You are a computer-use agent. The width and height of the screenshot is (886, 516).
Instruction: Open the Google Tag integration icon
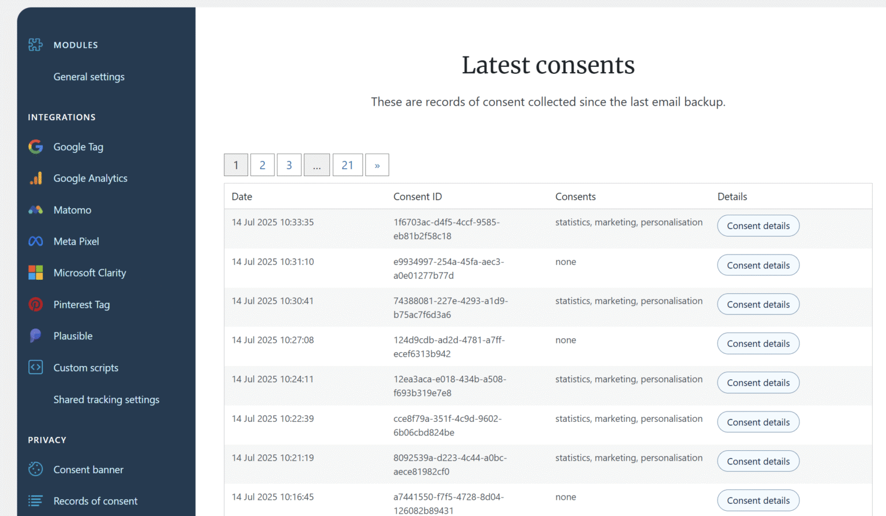tap(35, 147)
